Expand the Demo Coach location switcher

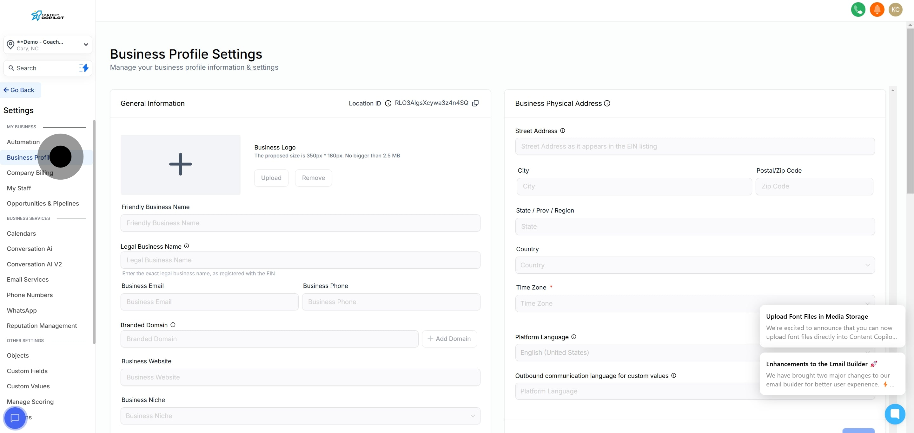tap(48, 45)
